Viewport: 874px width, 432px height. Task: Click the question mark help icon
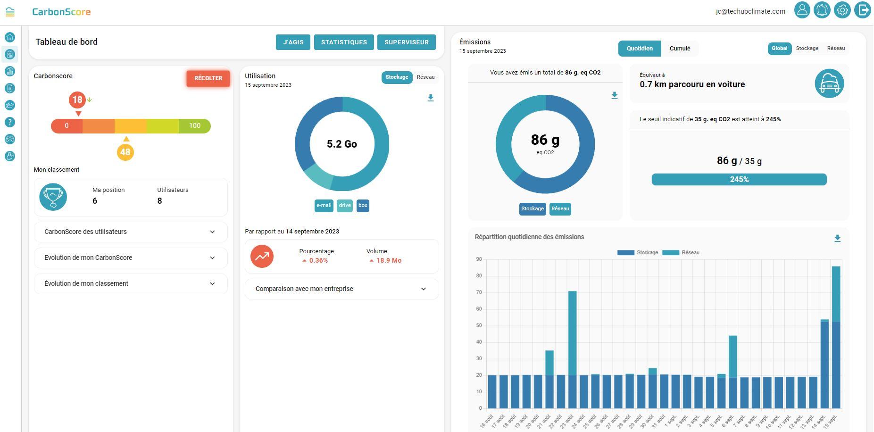click(10, 122)
